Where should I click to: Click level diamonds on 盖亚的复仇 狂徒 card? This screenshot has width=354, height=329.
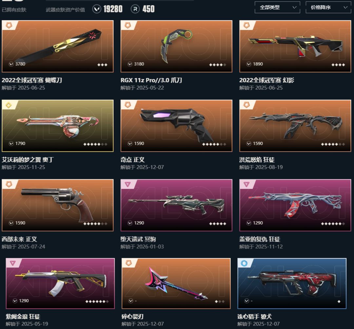pyautogui.click(x=333, y=224)
